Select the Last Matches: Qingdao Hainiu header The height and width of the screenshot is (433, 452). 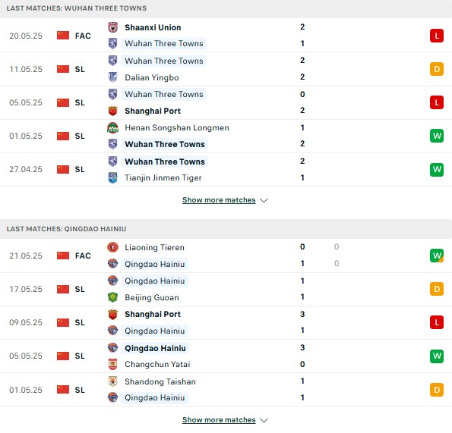[x=66, y=229]
